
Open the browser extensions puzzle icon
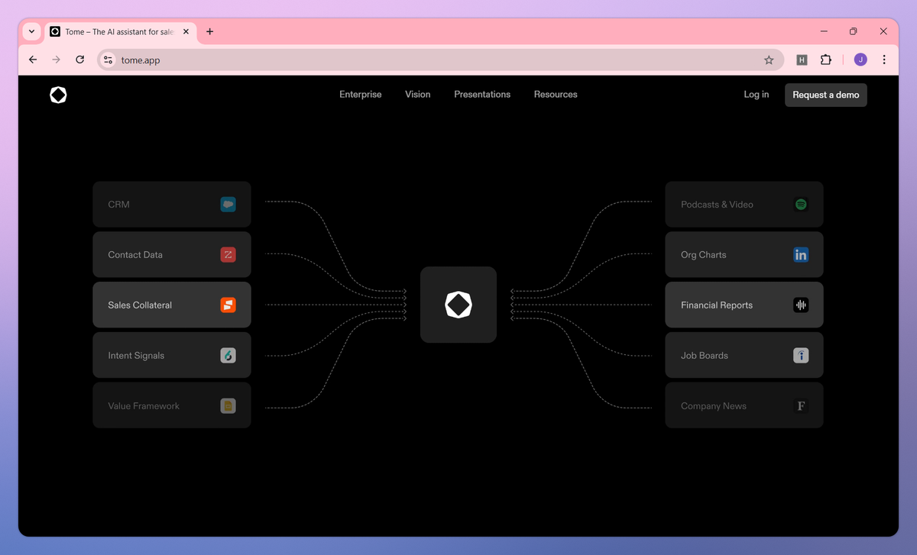tap(826, 60)
